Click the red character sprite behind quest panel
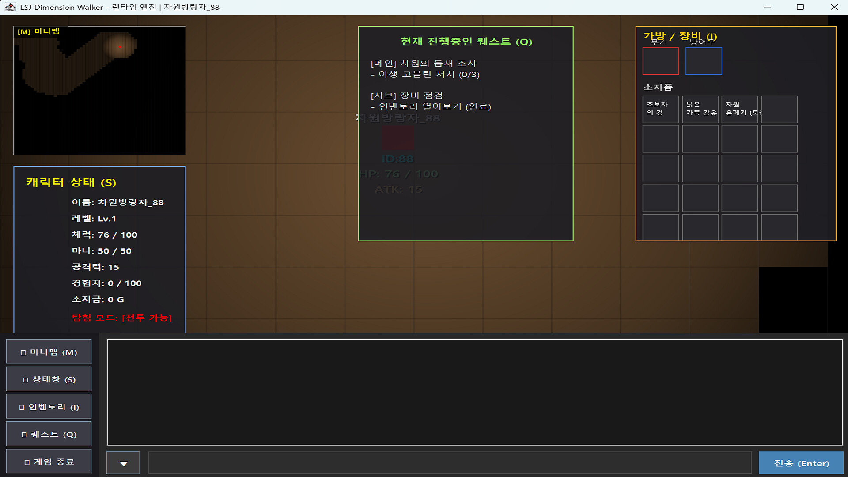This screenshot has width=848, height=477. 397,138
